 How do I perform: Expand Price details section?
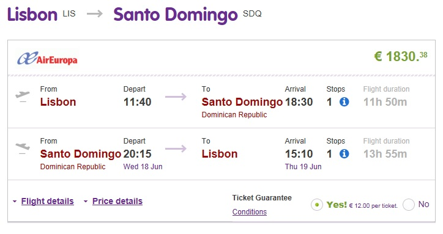pyautogui.click(x=117, y=201)
